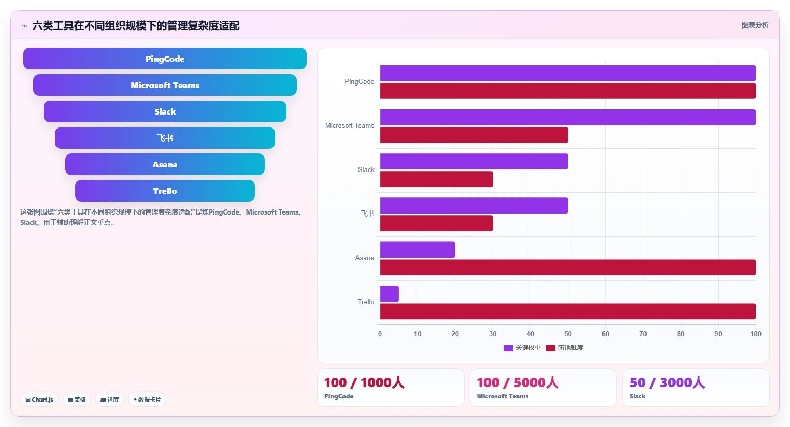Click the Asana y-axis label
Viewport: 790px width, 427px height.
pos(365,258)
